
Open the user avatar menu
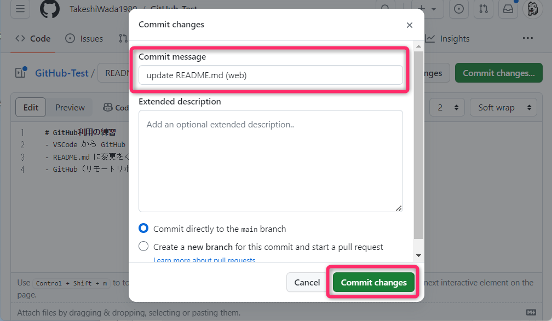pos(532,9)
